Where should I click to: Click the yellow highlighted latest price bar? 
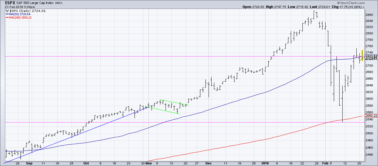tap(362, 55)
